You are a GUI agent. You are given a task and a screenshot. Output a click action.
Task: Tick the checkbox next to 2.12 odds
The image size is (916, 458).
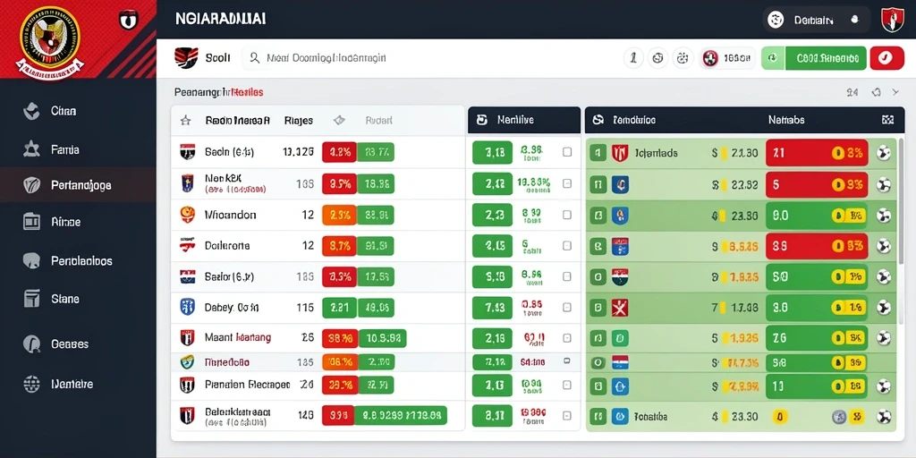pos(566,183)
